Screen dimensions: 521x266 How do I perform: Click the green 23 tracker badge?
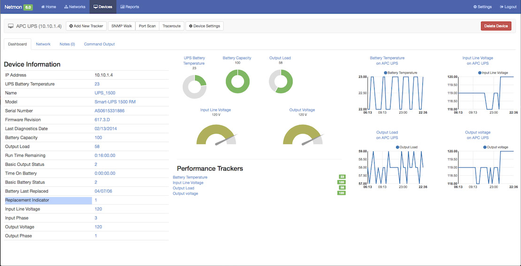[x=342, y=177]
